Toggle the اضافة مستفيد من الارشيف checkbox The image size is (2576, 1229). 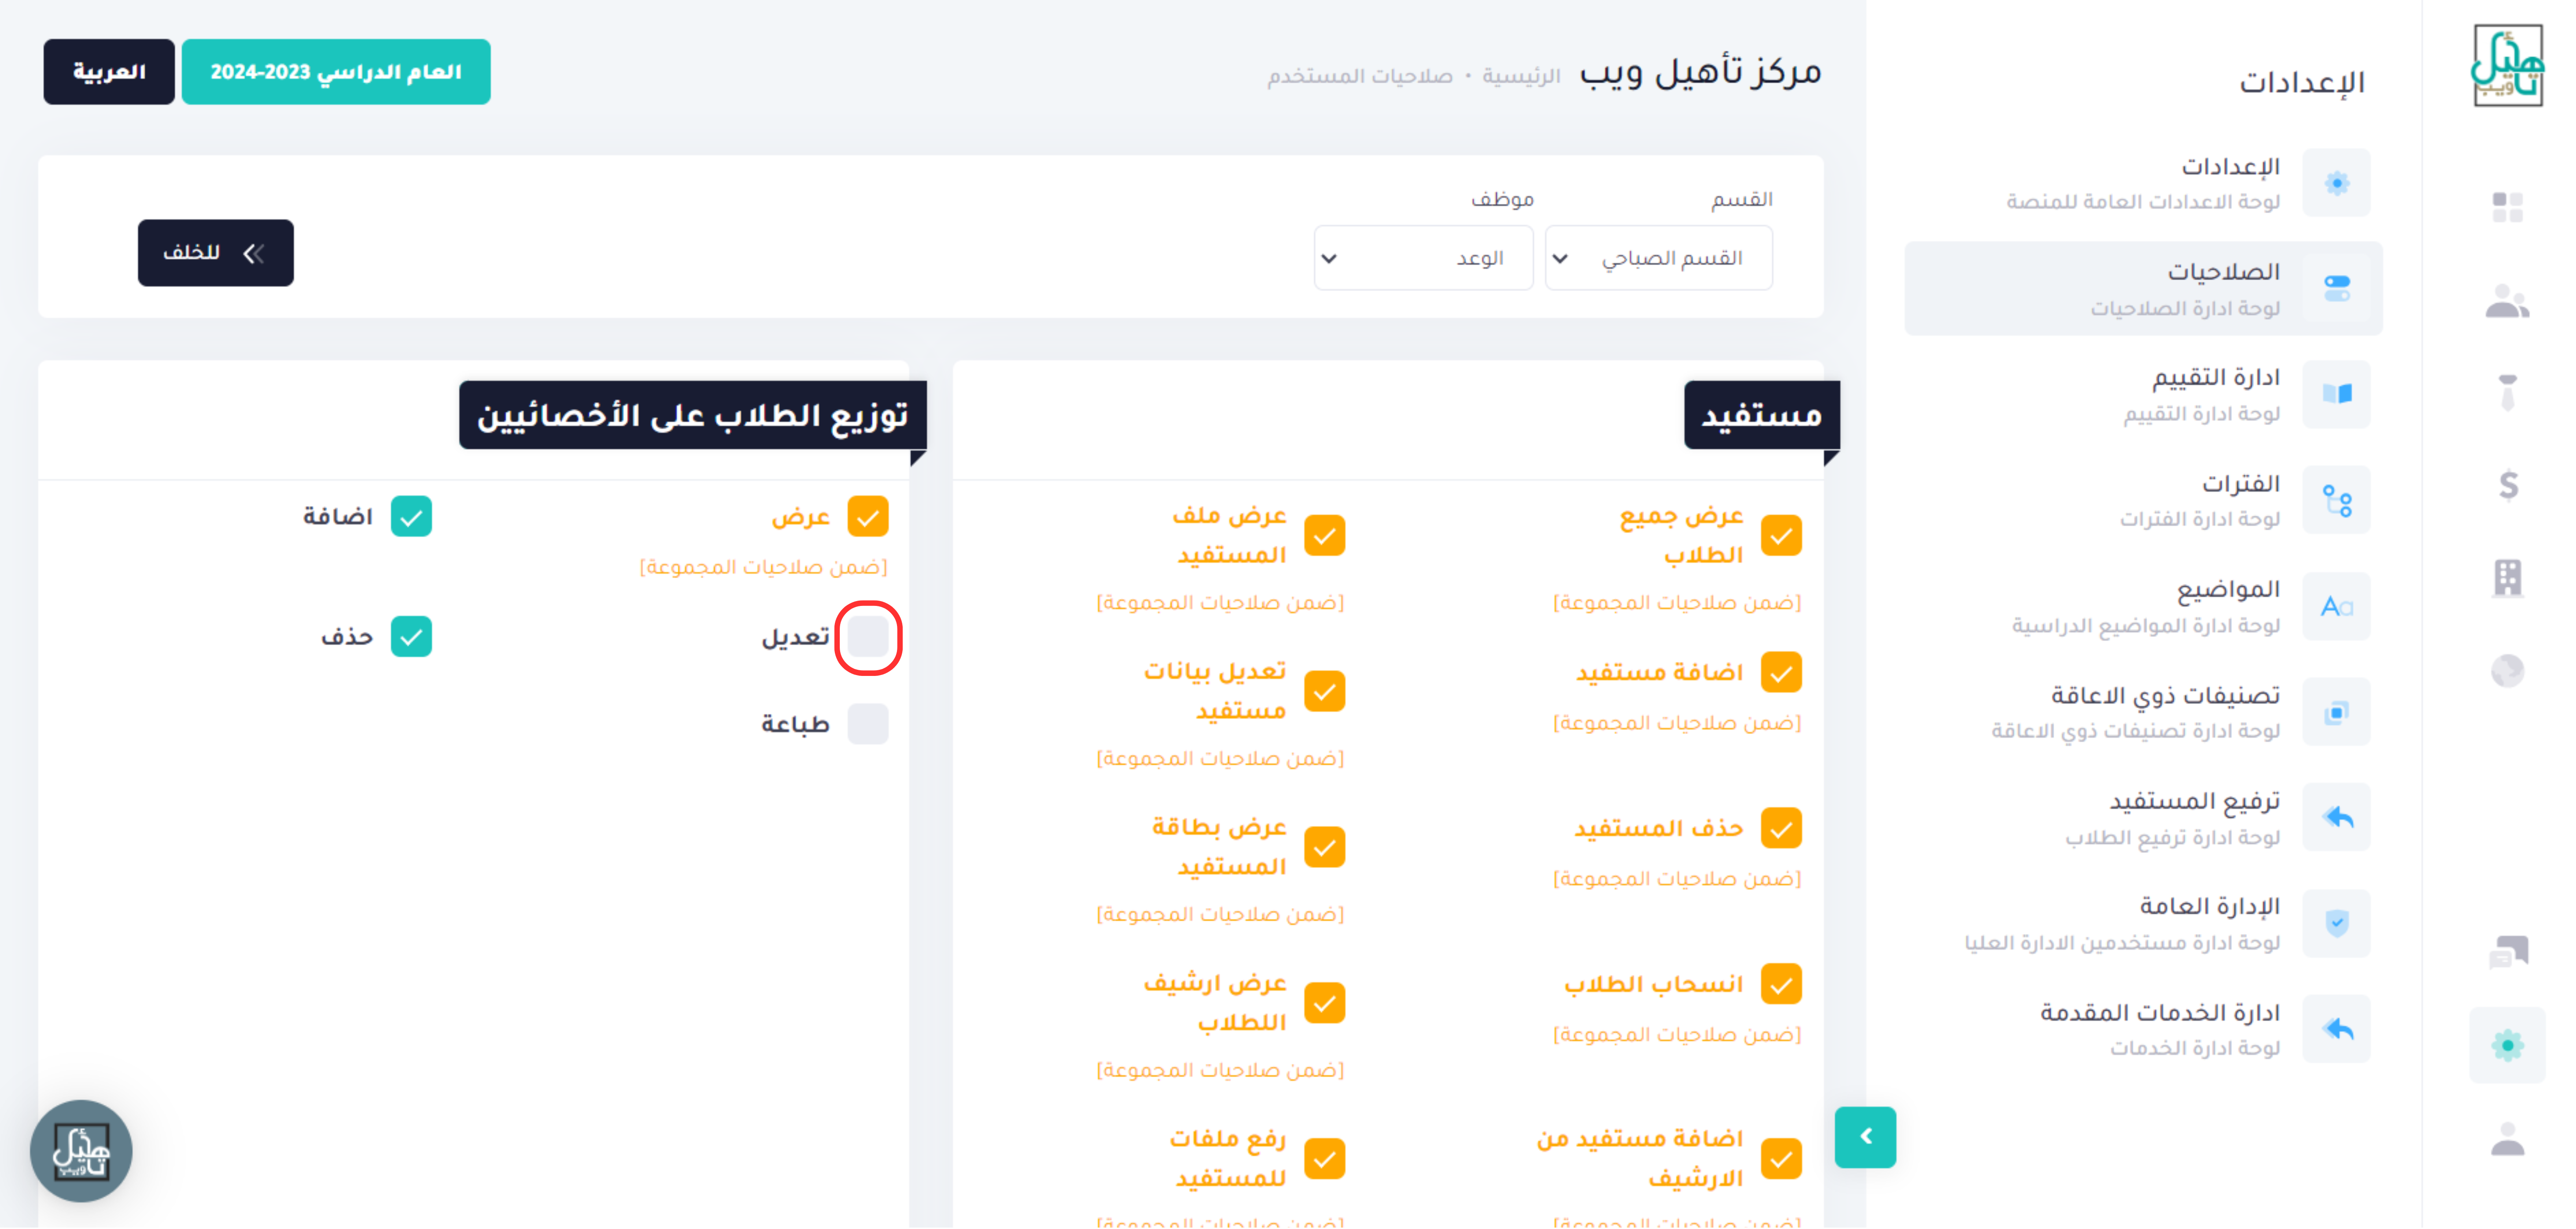[1781, 1159]
